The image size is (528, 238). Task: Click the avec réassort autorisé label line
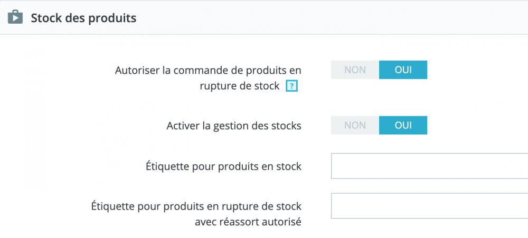point(248,222)
